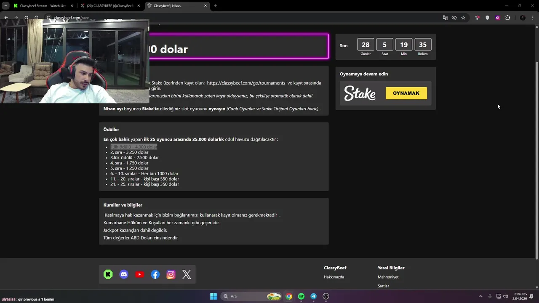539x303 pixels.
Task: Close the CLASSYBEEF X tab
Action: (139, 6)
